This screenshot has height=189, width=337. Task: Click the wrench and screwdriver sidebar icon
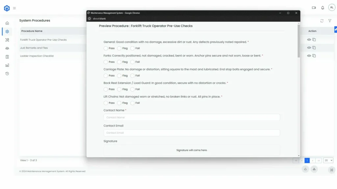[x=7, y=40]
